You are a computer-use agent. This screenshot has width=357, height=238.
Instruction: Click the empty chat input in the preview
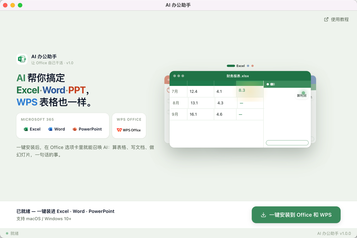287,143
